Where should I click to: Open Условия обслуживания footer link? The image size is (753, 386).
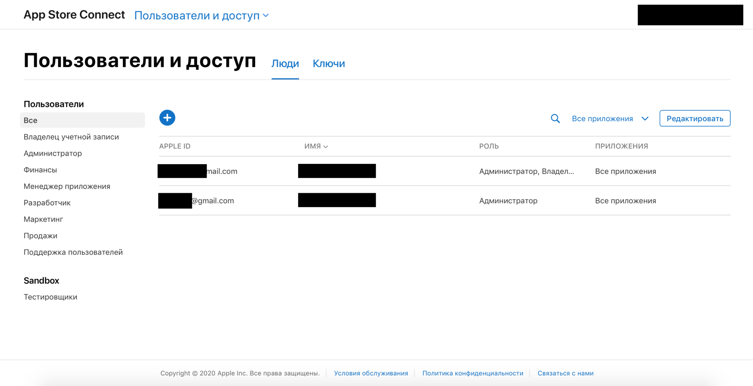371,373
